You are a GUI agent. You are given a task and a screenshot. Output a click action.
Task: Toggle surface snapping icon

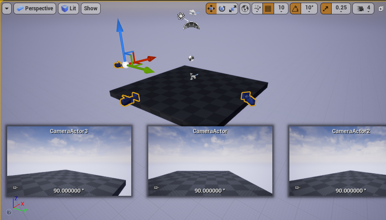pyautogui.click(x=257, y=9)
